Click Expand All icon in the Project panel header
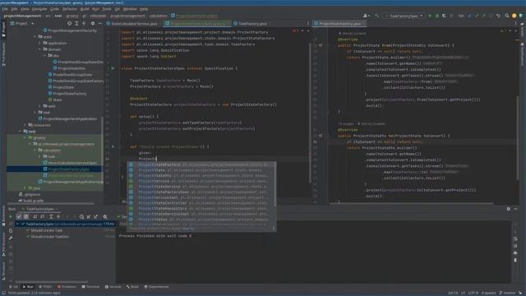Image resolution: width=526 pixels, height=296 pixels. pos(76,24)
